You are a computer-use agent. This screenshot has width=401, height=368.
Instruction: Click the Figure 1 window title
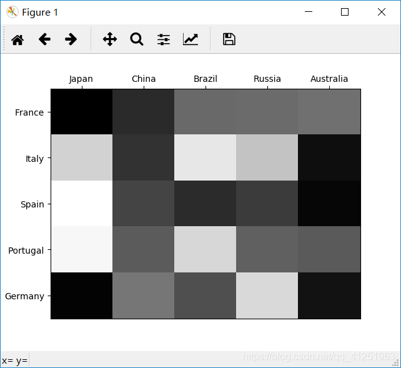coord(40,12)
